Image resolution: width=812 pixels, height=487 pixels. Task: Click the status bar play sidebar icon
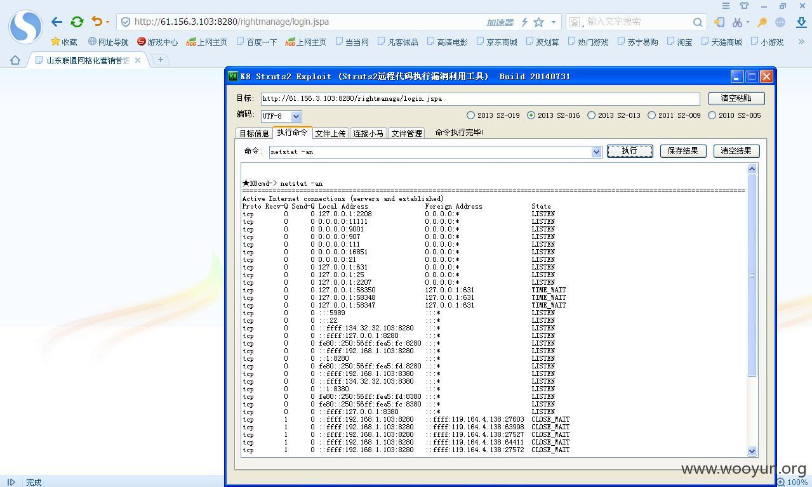pyautogui.click(x=11, y=482)
